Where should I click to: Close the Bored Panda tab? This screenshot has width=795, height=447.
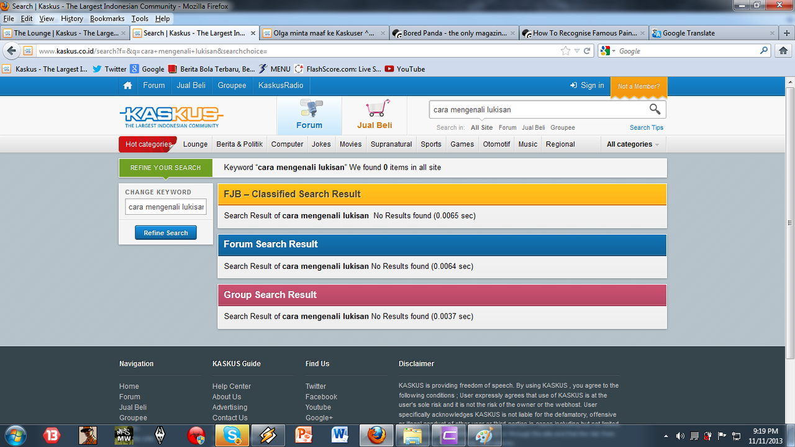[x=514, y=33]
